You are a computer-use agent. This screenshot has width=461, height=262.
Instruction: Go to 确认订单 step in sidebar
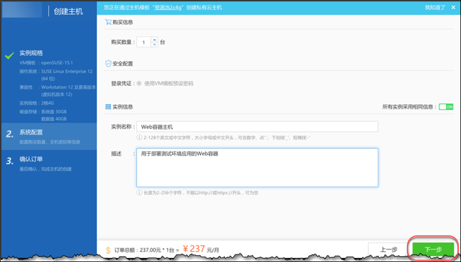coord(31,159)
